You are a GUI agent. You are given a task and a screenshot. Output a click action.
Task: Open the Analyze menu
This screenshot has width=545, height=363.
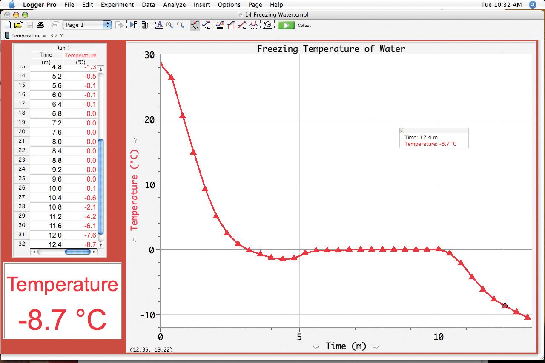click(x=174, y=5)
